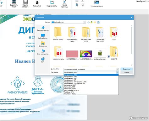Open the Улучшите фото feature
The image size is (149, 121).
pyautogui.click(x=97, y=4)
